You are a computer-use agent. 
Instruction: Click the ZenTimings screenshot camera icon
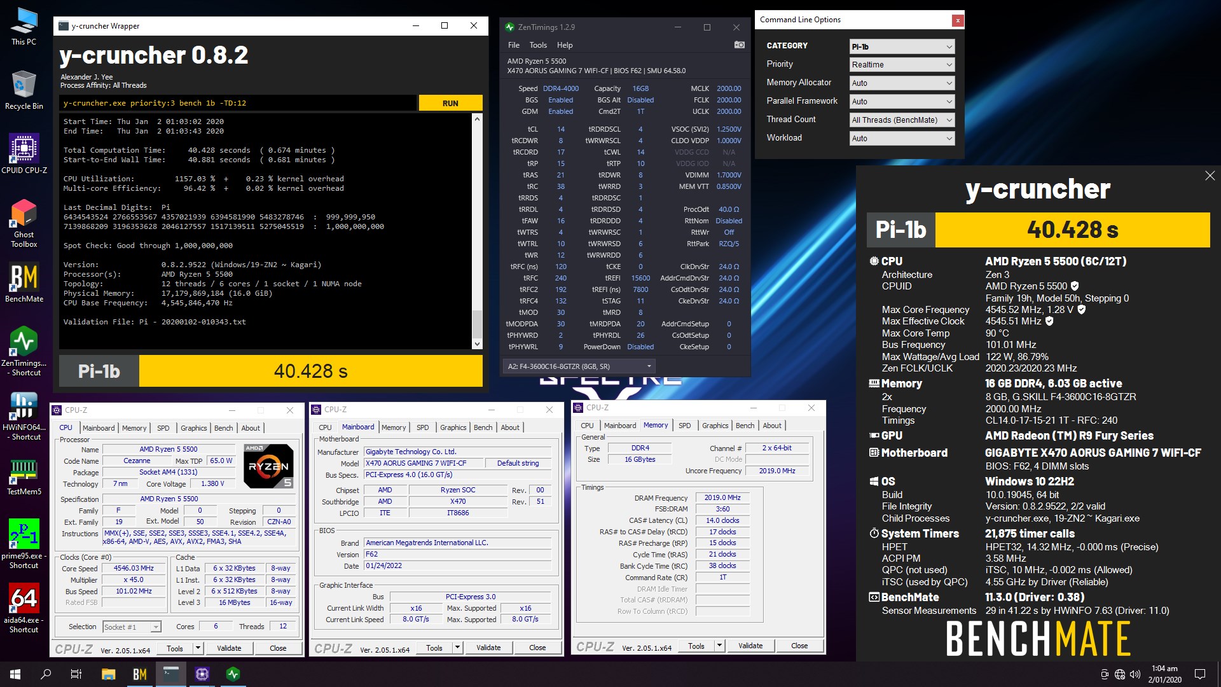739,45
